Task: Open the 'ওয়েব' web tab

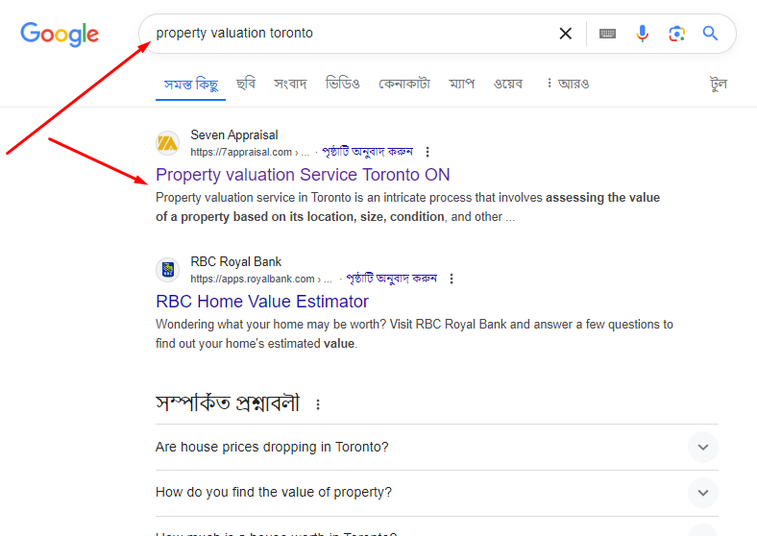Action: click(508, 84)
